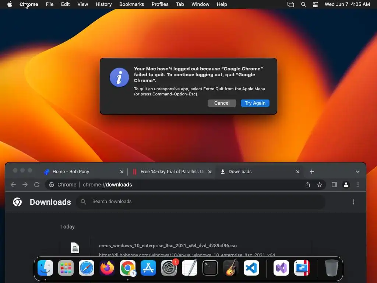Share this page via share icon
Viewport: 377px width, 283px height.
tap(307, 185)
